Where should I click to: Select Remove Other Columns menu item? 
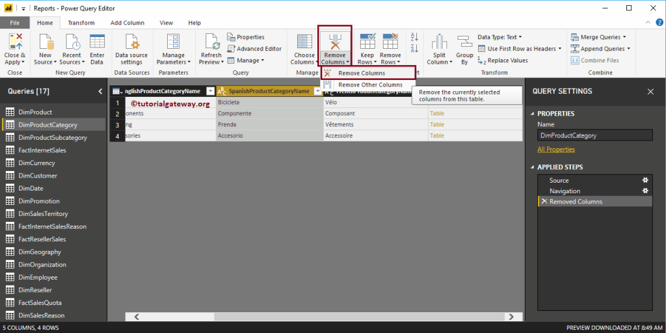click(x=367, y=85)
